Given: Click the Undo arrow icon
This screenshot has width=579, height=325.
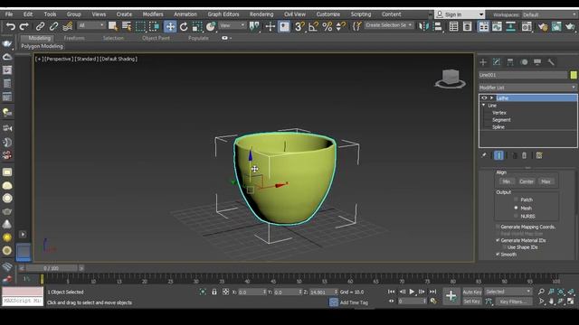Looking at the screenshot, I should tap(11, 26).
